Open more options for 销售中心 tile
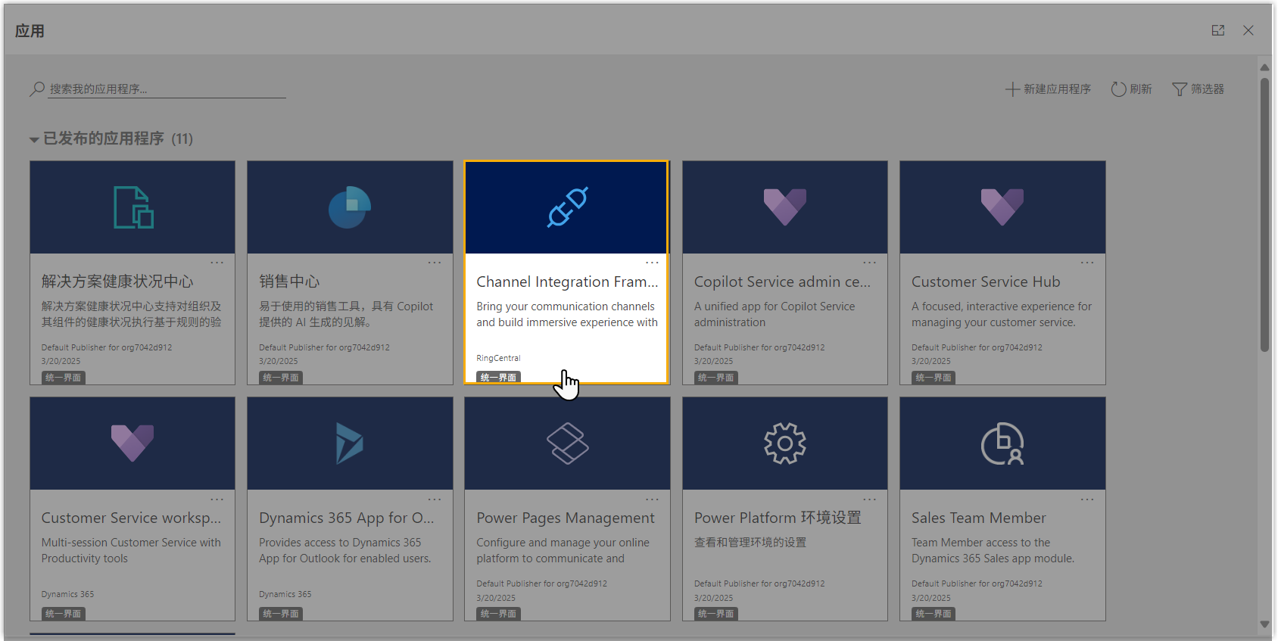This screenshot has width=1278, height=641. pyautogui.click(x=434, y=263)
